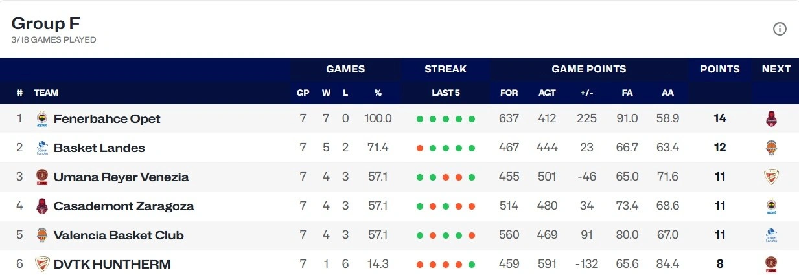Click Fenerbahce Opet's logo beside its team name

tap(42, 119)
